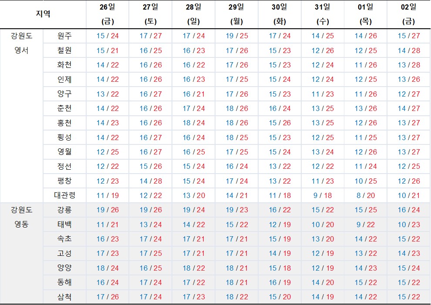
Task: Select the 철원 row label
Action: coord(64,50)
